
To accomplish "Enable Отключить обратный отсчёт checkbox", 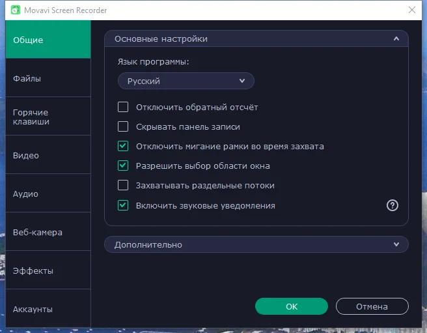I will [123, 107].
